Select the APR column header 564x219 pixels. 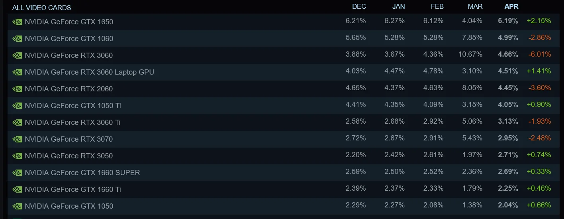pyautogui.click(x=511, y=6)
